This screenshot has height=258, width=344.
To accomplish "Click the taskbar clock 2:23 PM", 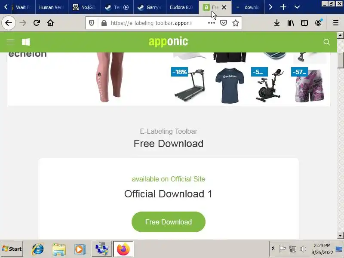I will 322,249.
